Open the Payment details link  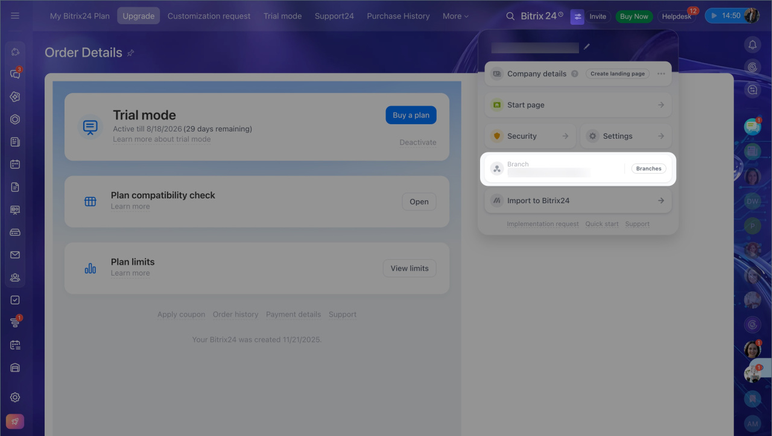coord(294,314)
